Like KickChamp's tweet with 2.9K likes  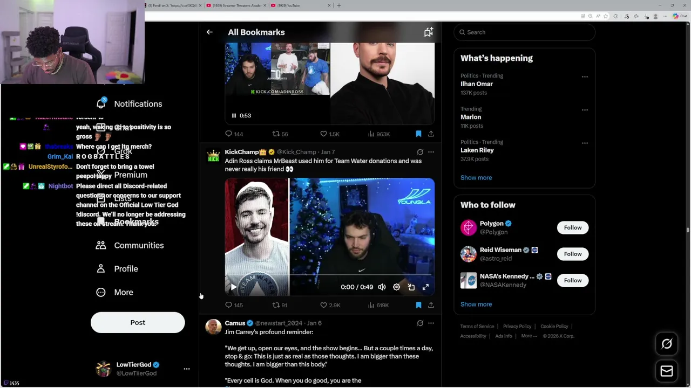coord(330,305)
